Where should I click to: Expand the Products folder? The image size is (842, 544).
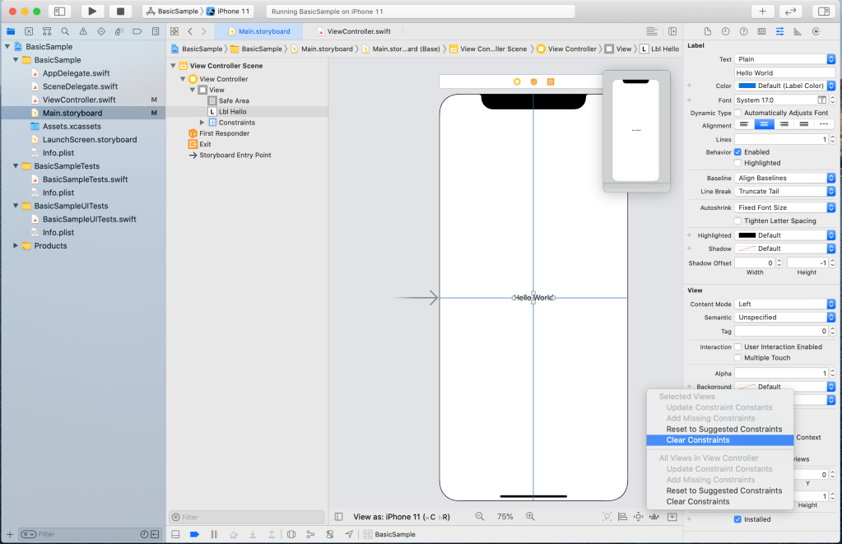(16, 246)
